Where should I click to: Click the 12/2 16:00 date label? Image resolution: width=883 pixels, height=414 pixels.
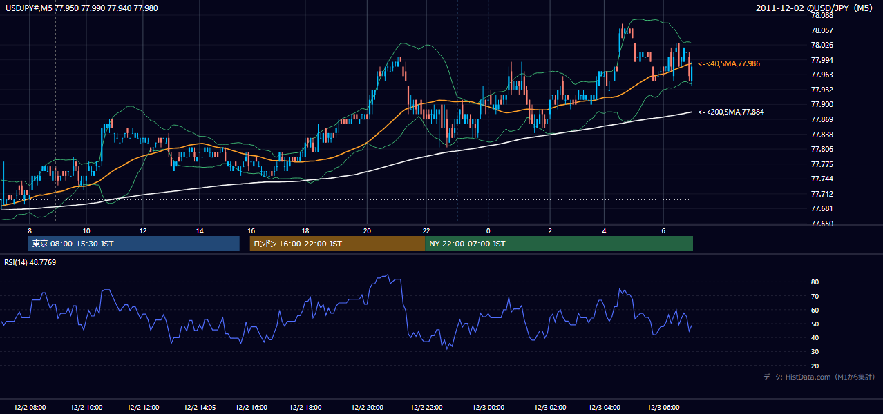tap(250, 408)
